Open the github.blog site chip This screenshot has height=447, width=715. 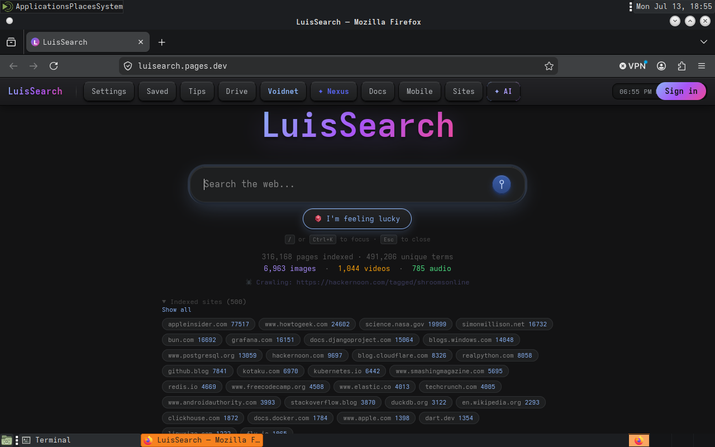(x=198, y=371)
